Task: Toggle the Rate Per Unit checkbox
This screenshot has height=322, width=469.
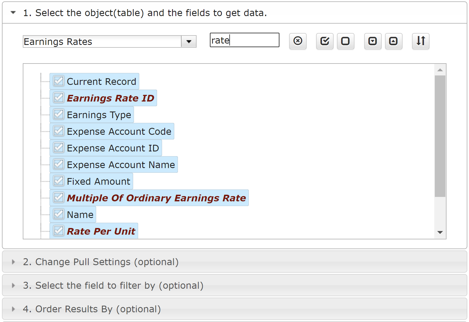Action: tap(59, 231)
